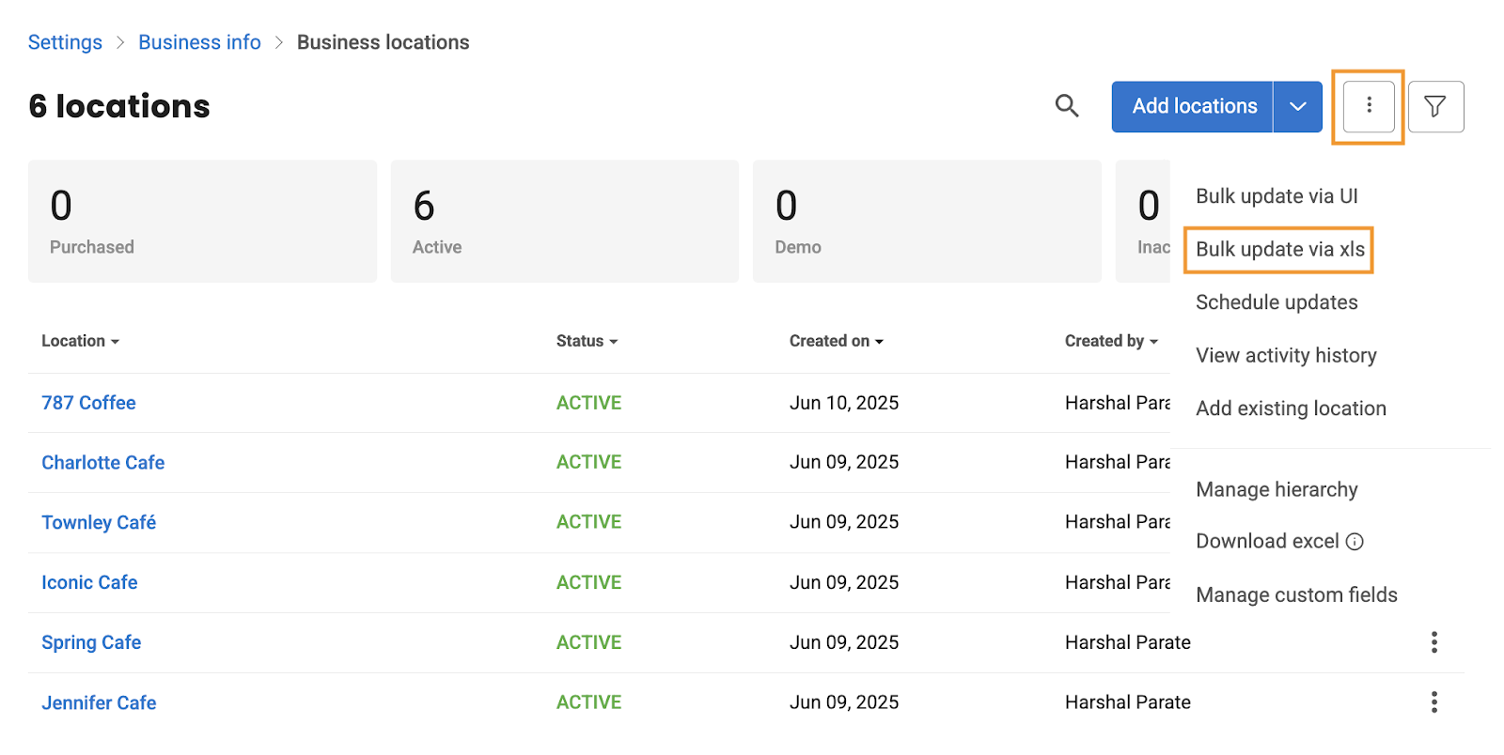Open View activity history
The image size is (1504, 755).
[x=1286, y=356]
